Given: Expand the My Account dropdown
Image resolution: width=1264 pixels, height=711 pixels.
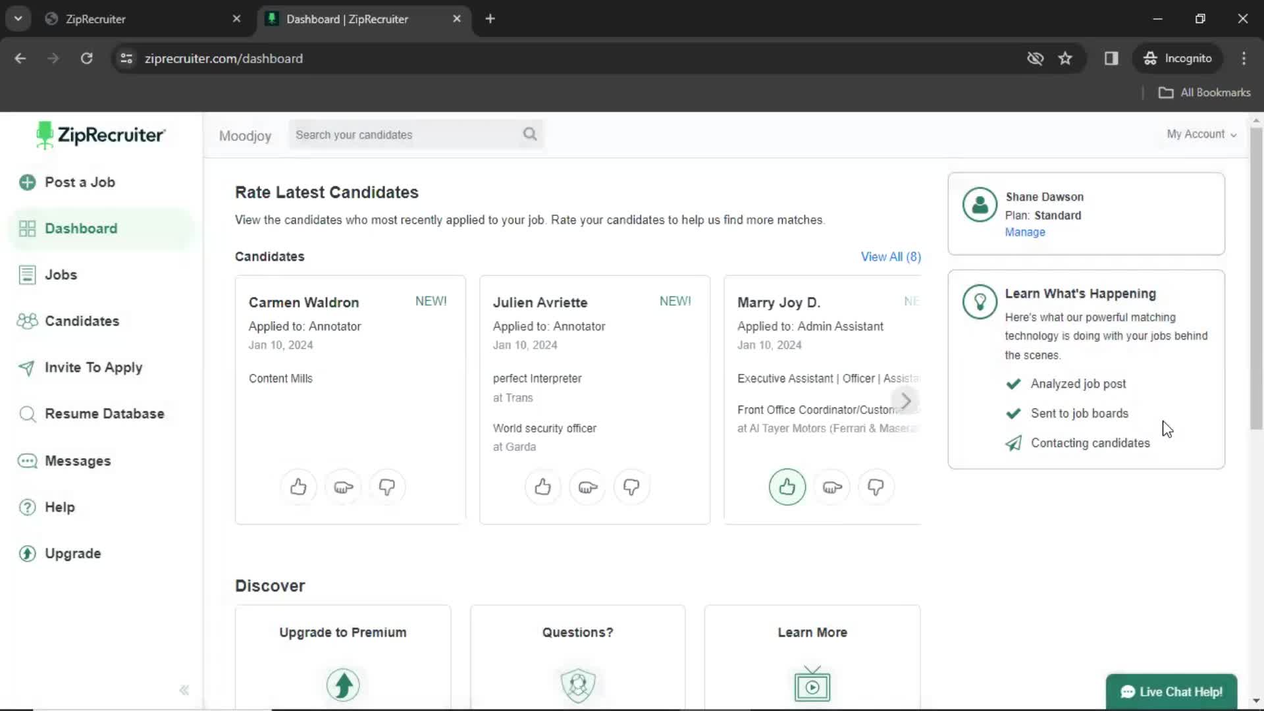Looking at the screenshot, I should [x=1201, y=134].
